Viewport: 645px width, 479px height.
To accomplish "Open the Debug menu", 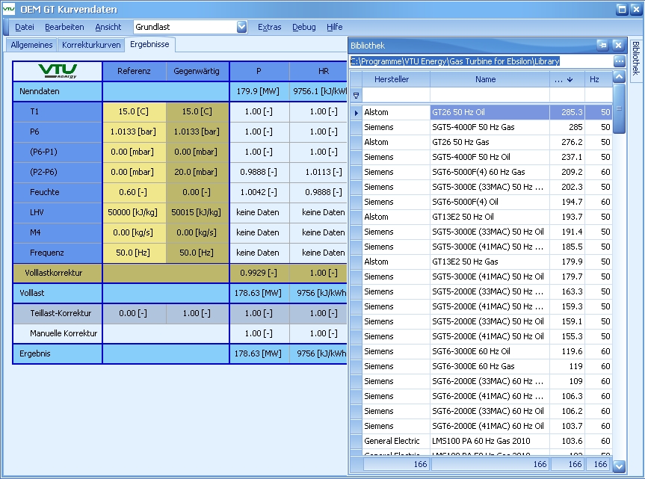I will pyautogui.click(x=304, y=27).
